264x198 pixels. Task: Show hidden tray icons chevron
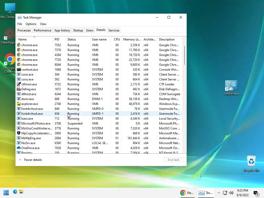tap(219, 193)
